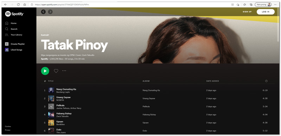Screen dimensions: 281x136
Task: Open browser collections icon
Action: (251, 5)
